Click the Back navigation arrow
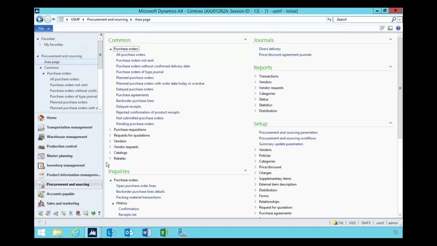 coord(40,19)
